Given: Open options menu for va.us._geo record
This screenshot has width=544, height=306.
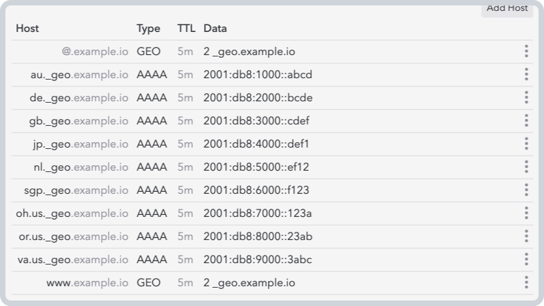Looking at the screenshot, I should click(526, 260).
